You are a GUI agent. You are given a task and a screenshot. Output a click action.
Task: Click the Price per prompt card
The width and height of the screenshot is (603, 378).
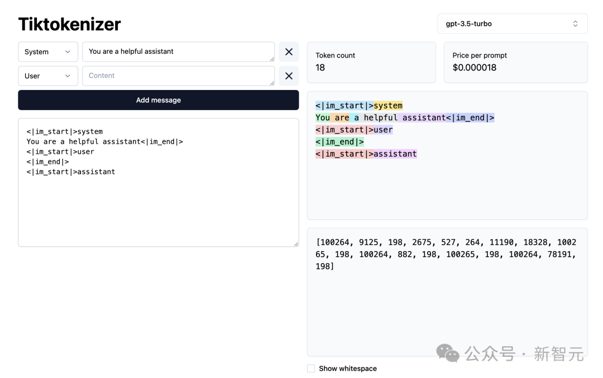click(515, 62)
